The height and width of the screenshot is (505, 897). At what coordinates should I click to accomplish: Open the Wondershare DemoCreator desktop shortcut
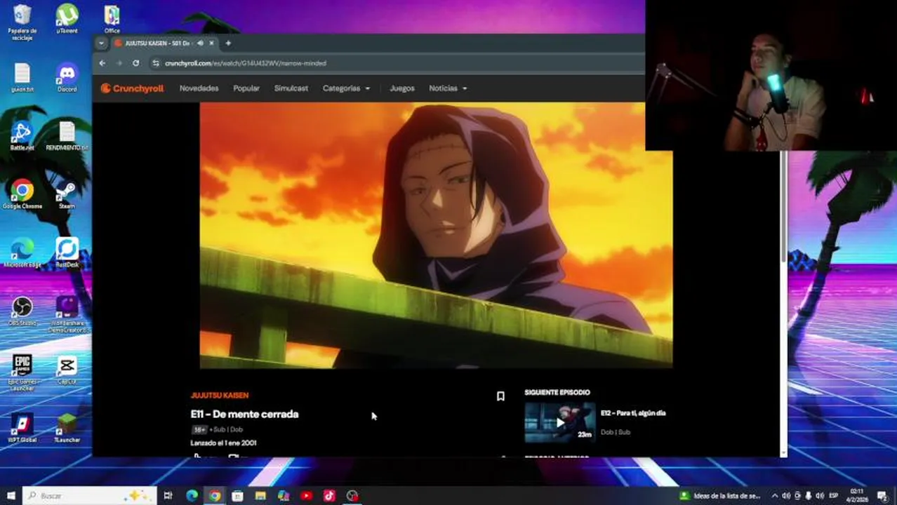point(67,314)
